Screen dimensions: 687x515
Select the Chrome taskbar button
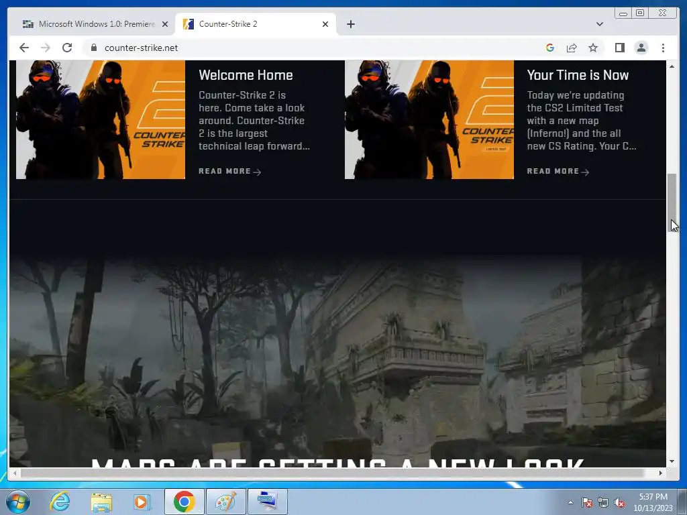(x=184, y=502)
